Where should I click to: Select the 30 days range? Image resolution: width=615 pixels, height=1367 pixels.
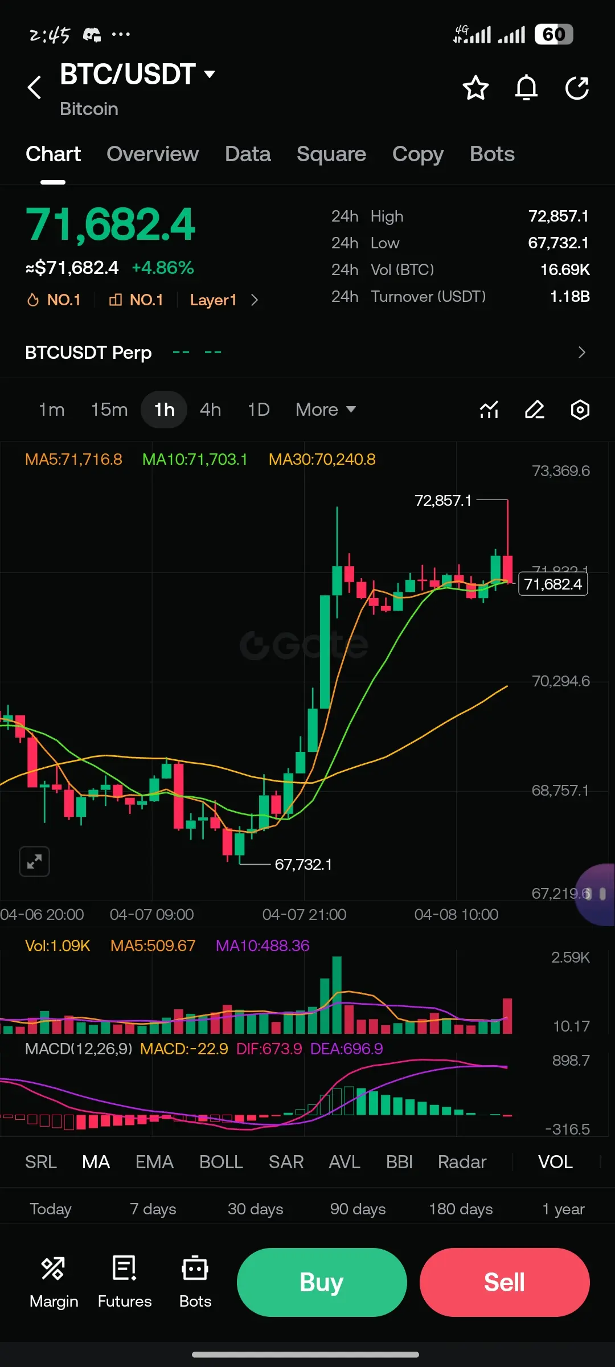256,1209
